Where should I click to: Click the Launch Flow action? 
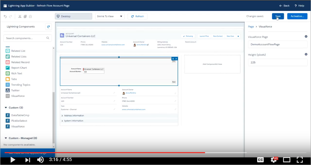point(204,36)
